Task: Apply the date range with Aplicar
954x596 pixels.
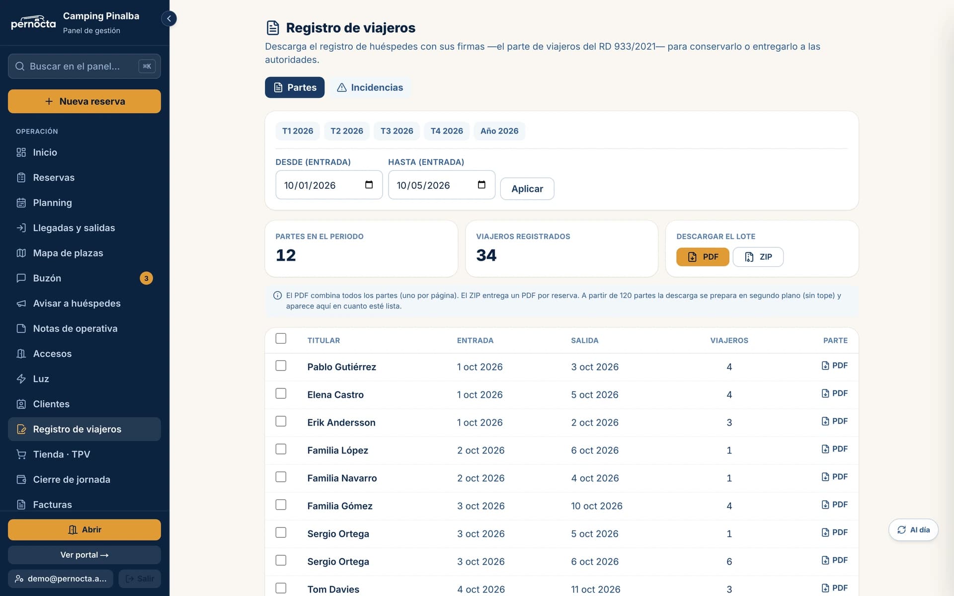Action: coord(527,189)
